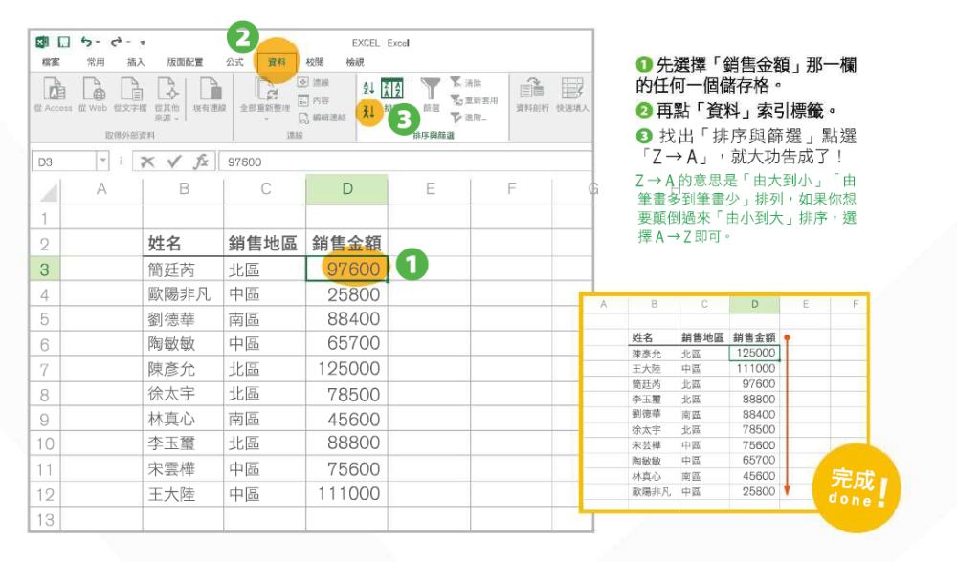957x562 pixels.
Task: Click the 姓名 header cell
Action: pos(183,243)
